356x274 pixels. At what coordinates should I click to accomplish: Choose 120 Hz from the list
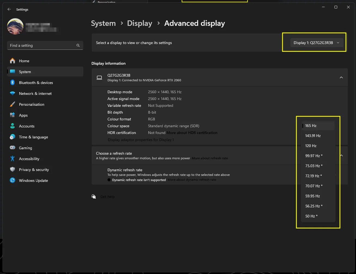pos(318,146)
